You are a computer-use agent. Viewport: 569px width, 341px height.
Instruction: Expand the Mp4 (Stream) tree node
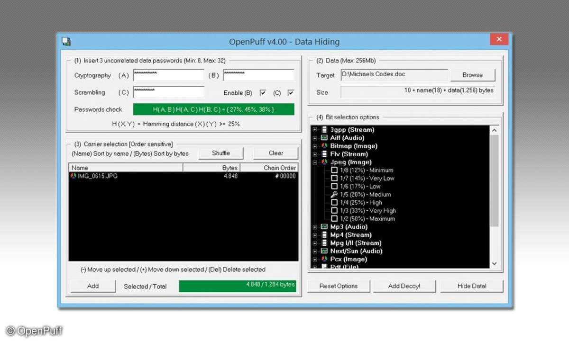pos(315,235)
